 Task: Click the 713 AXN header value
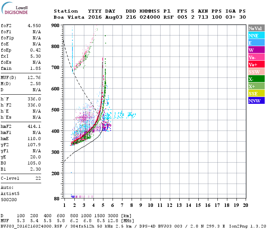(x=203, y=17)
